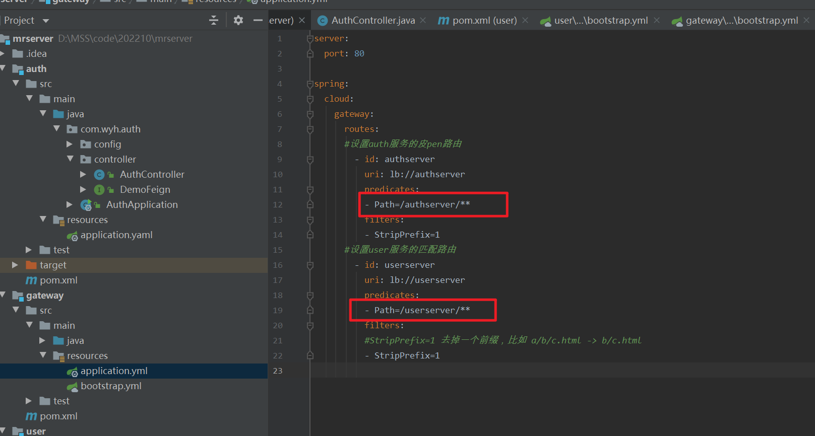
Task: Collapse the auth resources folder arrow
Action: click(x=43, y=219)
